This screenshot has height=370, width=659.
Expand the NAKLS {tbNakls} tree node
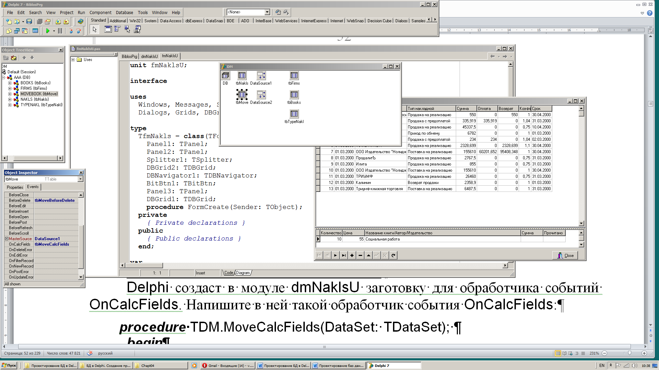(x=10, y=99)
